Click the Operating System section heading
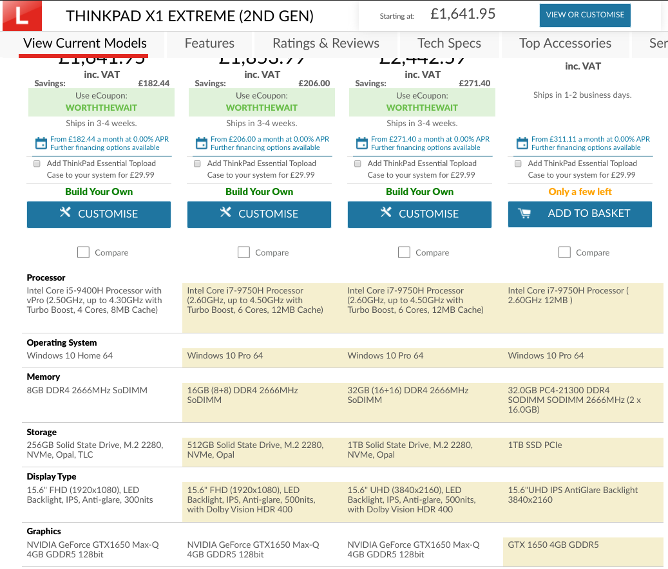 [x=62, y=342]
